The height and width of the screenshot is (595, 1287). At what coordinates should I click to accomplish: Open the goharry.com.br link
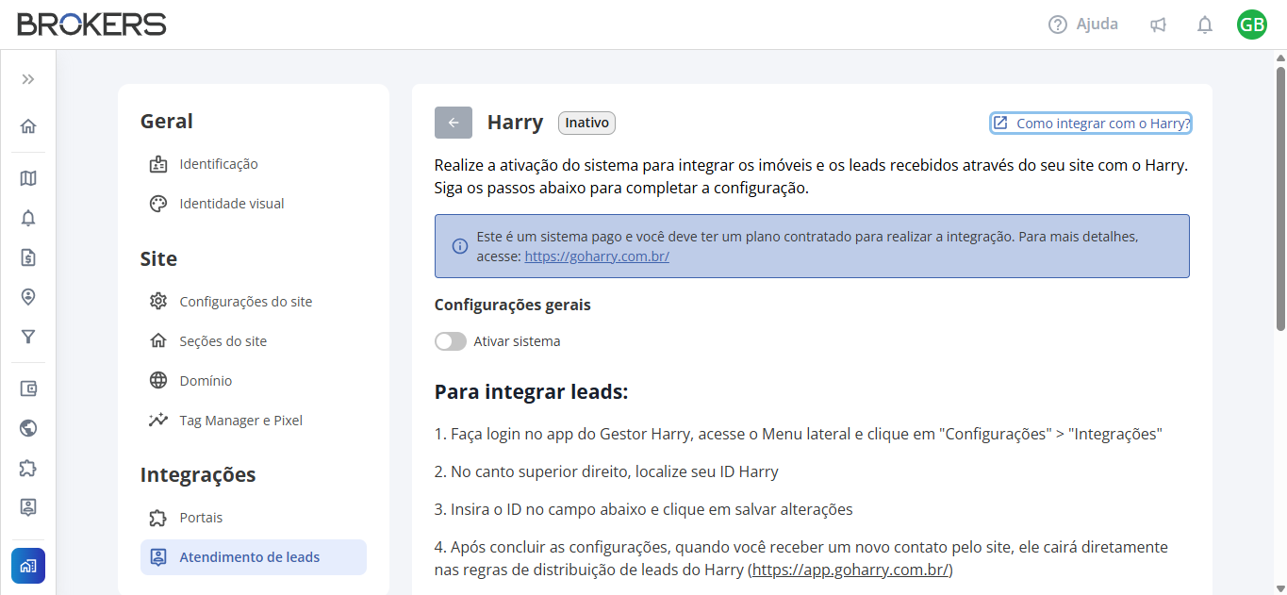coord(597,256)
